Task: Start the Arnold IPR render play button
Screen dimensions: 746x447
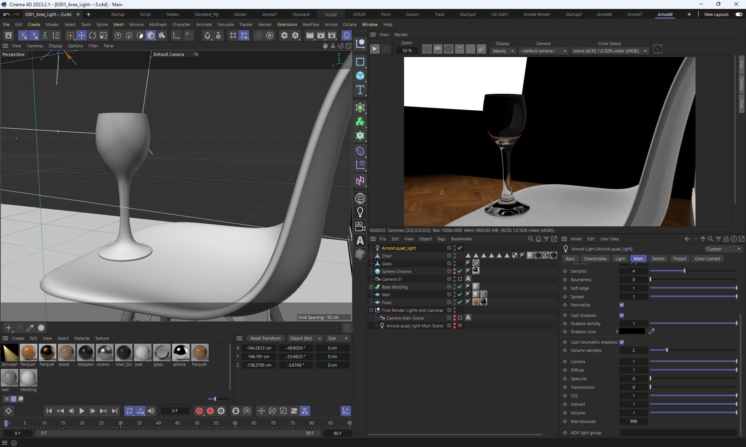Action: pos(375,49)
